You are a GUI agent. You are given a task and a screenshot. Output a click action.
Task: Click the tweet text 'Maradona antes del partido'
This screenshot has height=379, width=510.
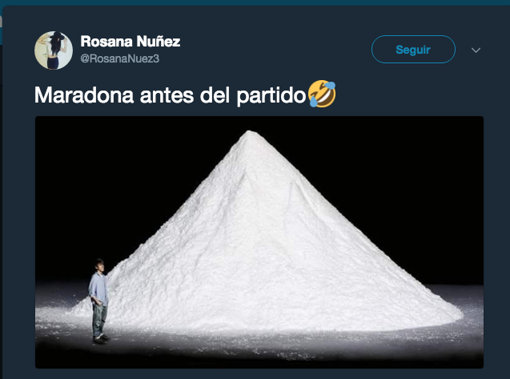(x=170, y=95)
